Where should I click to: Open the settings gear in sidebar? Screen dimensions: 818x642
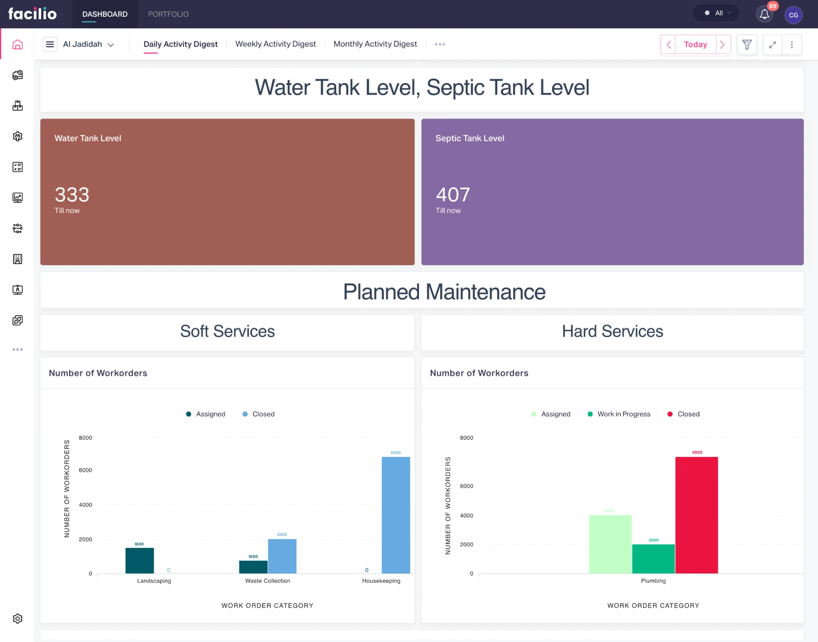(x=17, y=618)
